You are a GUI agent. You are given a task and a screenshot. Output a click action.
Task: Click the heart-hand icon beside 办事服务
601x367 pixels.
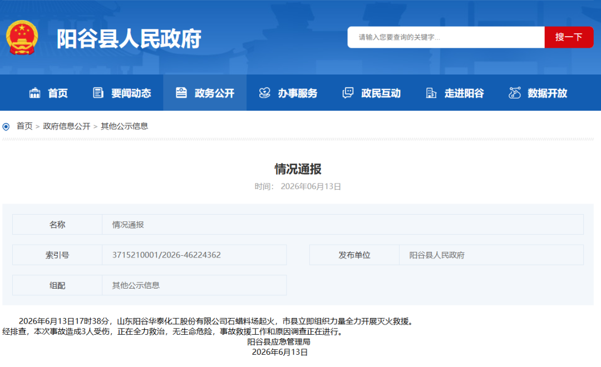point(264,93)
